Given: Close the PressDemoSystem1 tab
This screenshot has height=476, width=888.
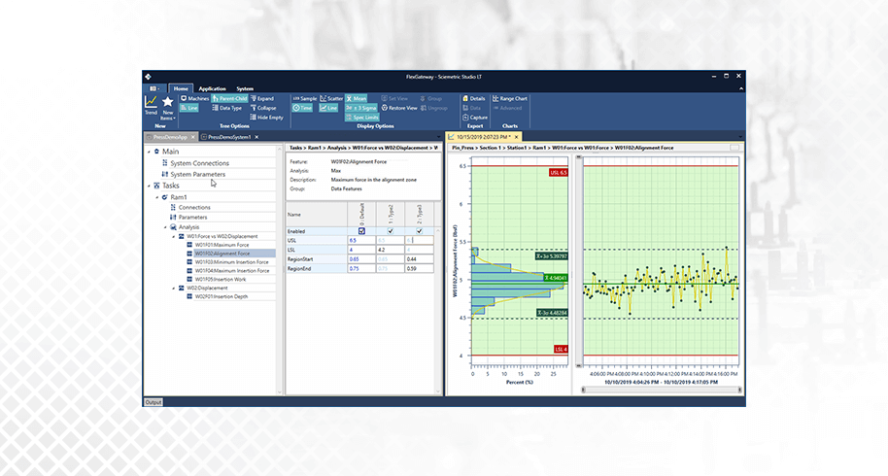Looking at the screenshot, I should 256,137.
